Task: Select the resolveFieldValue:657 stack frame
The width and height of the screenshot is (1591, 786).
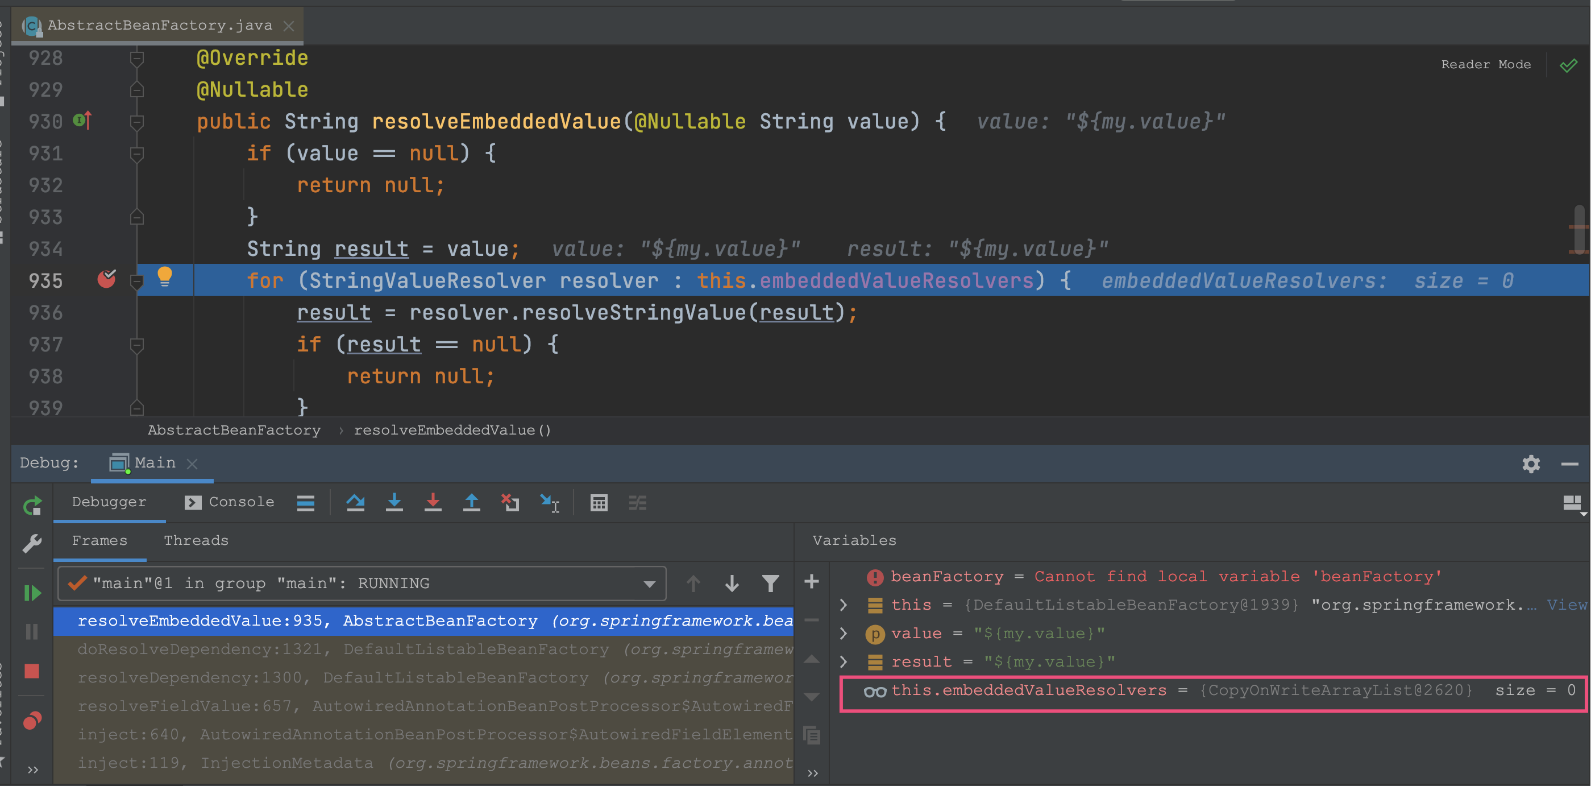Action: [x=423, y=706]
